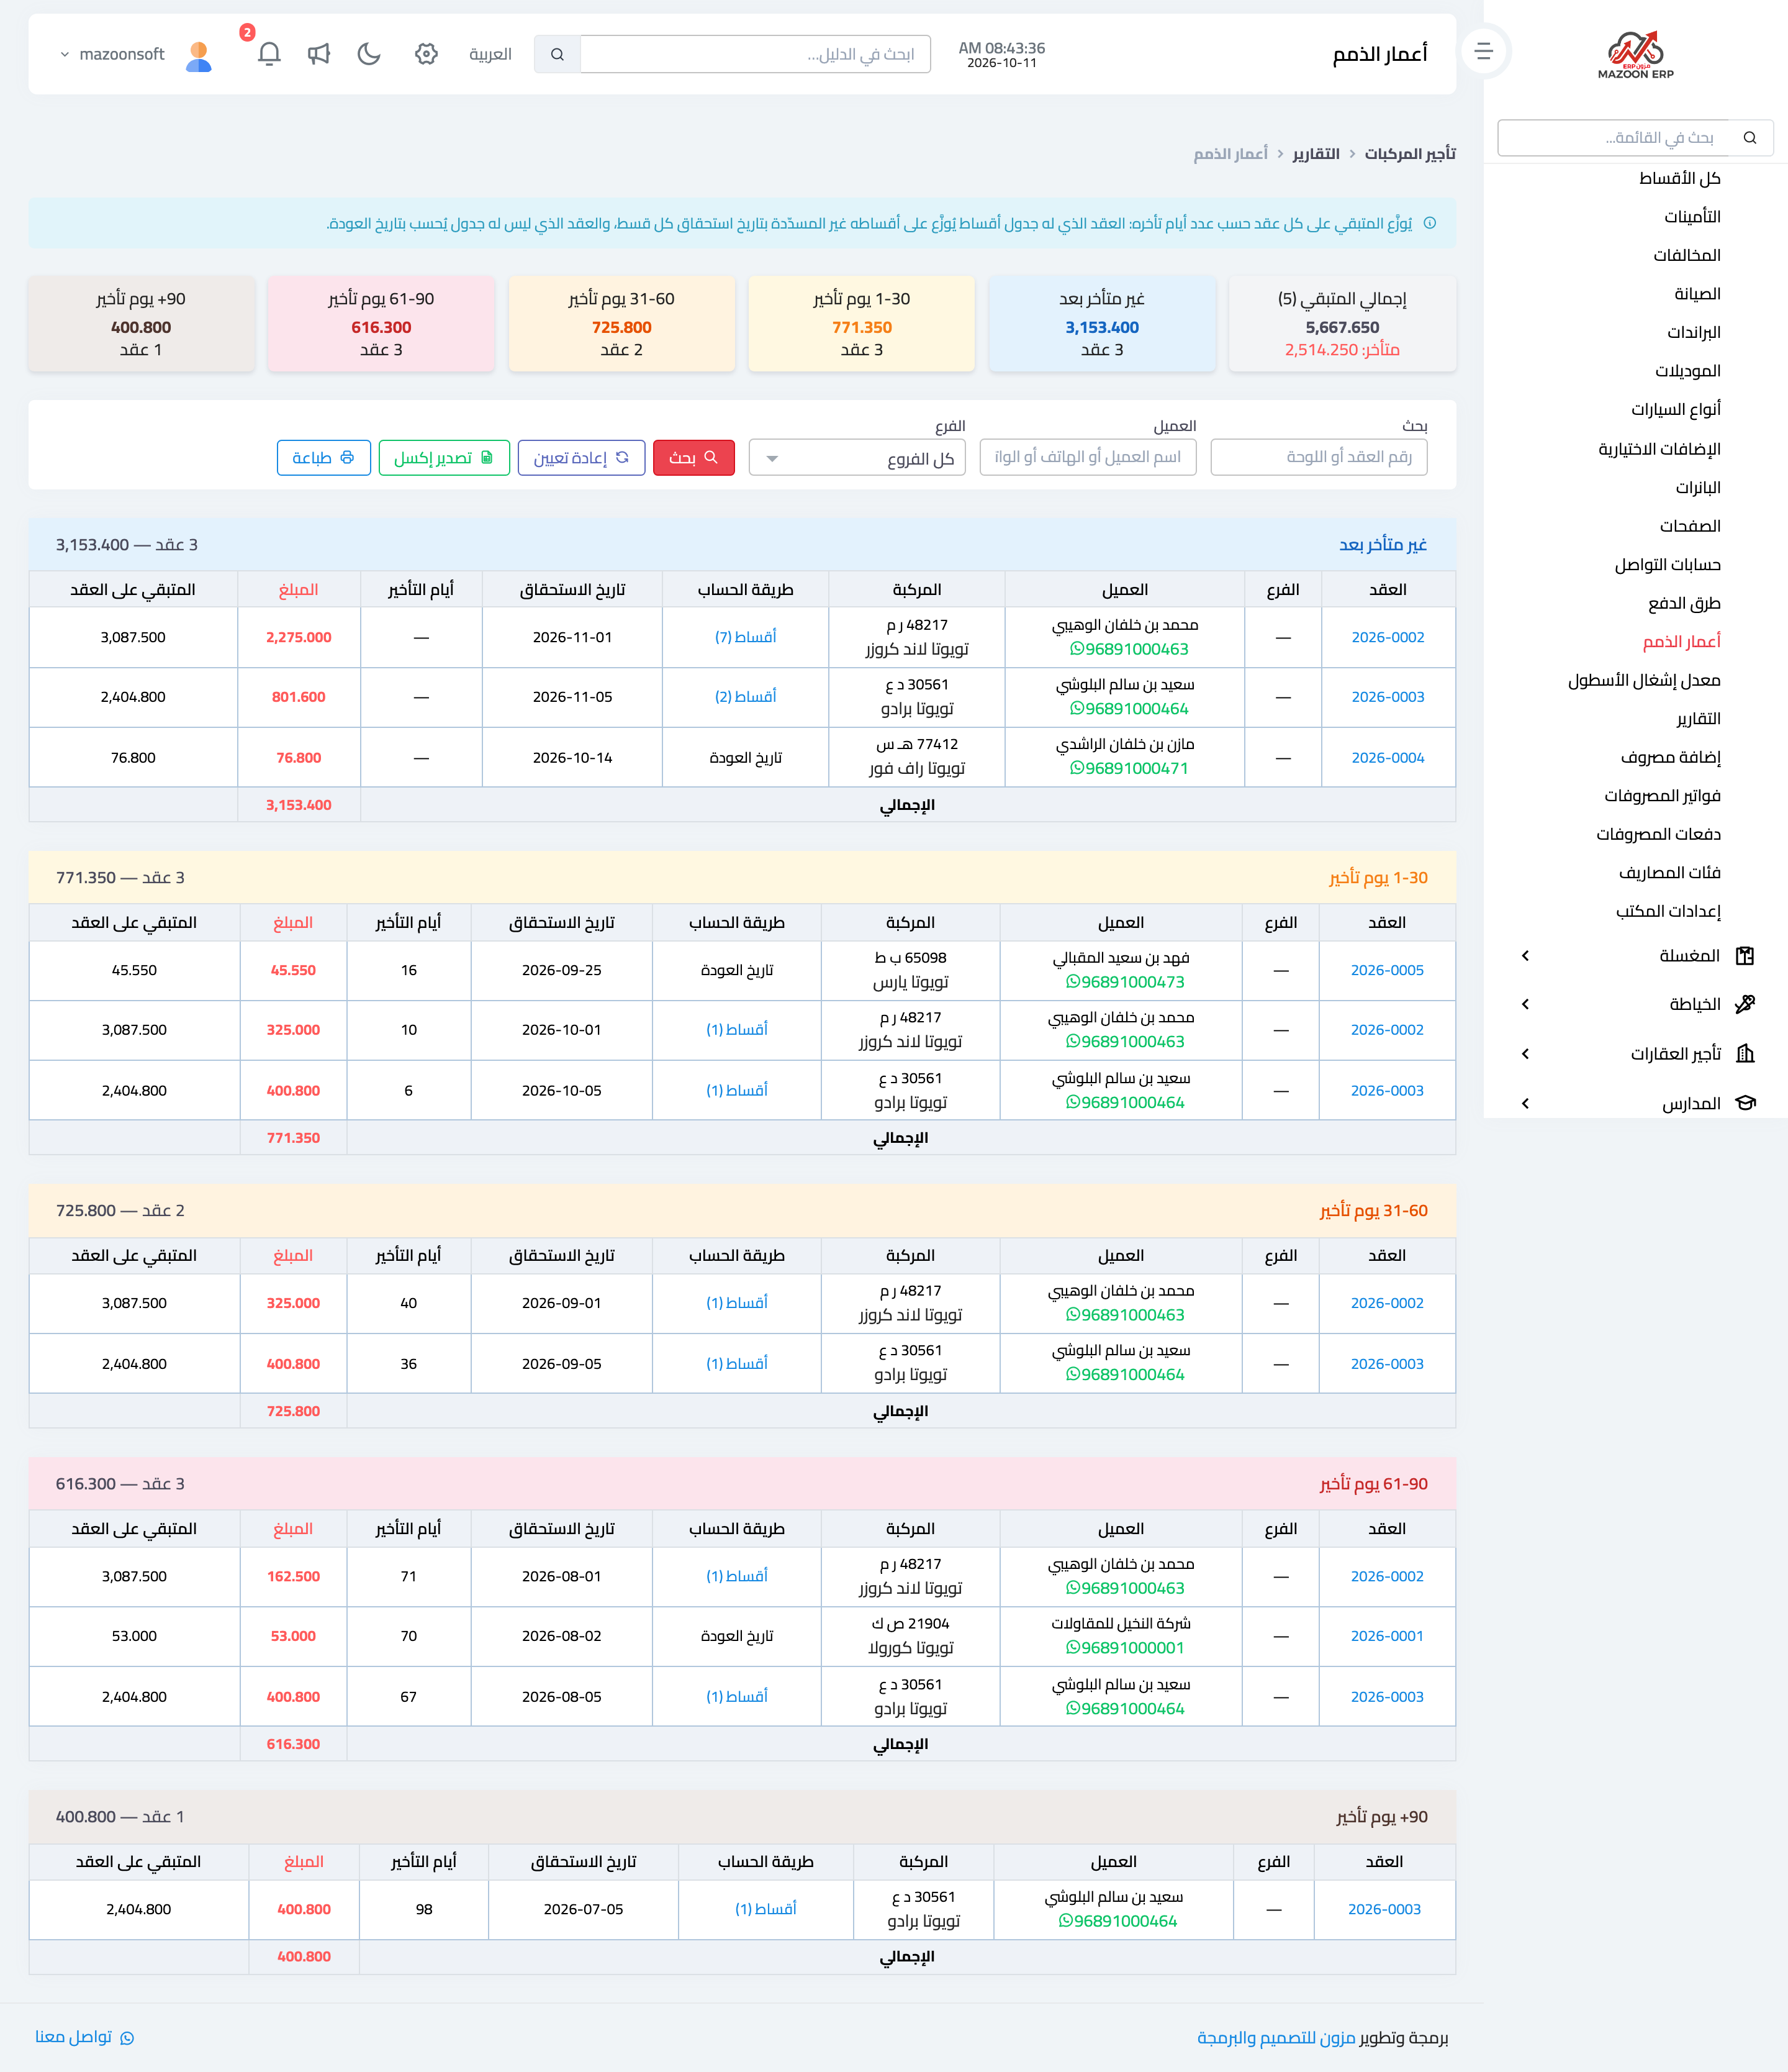Viewport: 1788px width, 2072px height.
Task: Toggle dark mode moon icon
Action: pos(369,54)
